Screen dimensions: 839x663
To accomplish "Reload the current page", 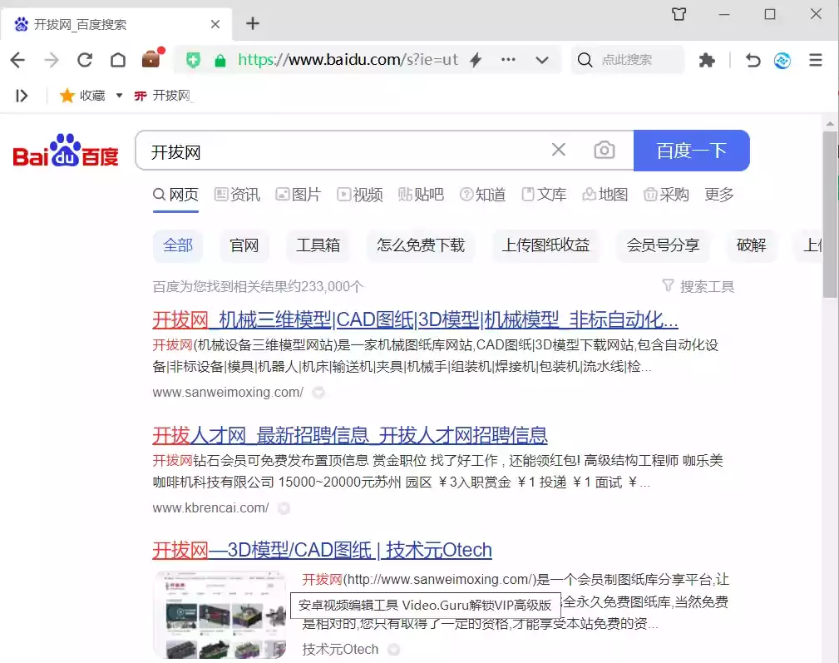I will point(85,60).
